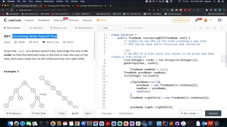Open Trash in the Dock
This screenshot has width=227, height=127.
(216, 123)
